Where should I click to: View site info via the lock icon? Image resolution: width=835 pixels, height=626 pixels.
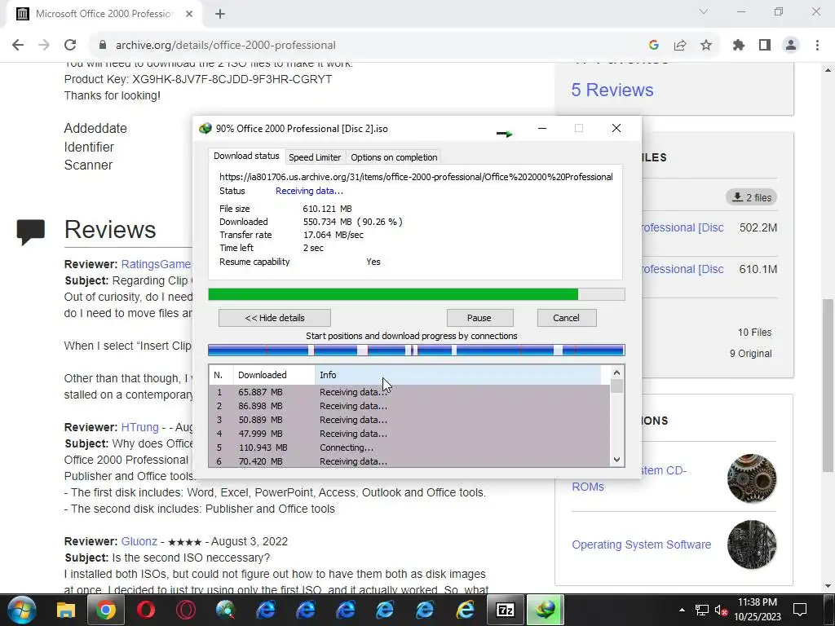[103, 46]
